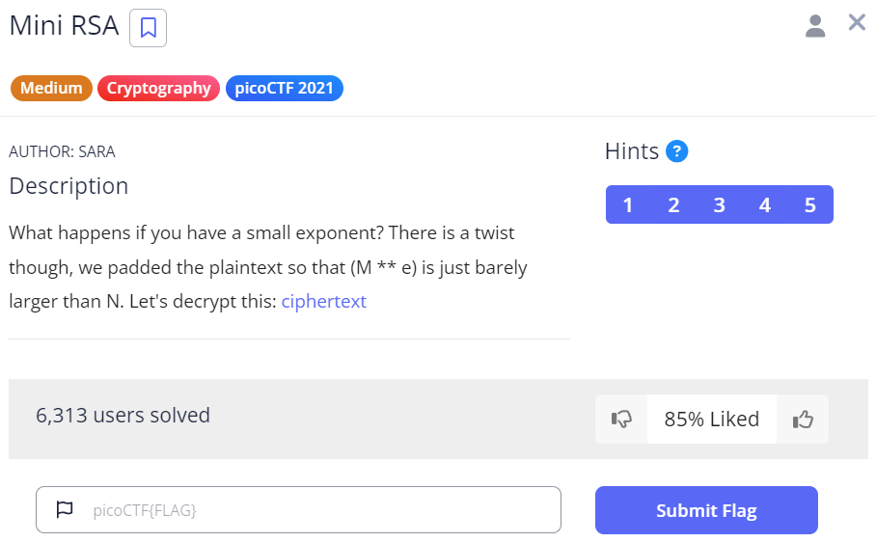Click the flag icon in input box
Screen dimensions: 876x542
65,510
